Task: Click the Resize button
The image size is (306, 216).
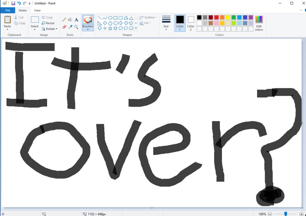Action: tap(48, 23)
